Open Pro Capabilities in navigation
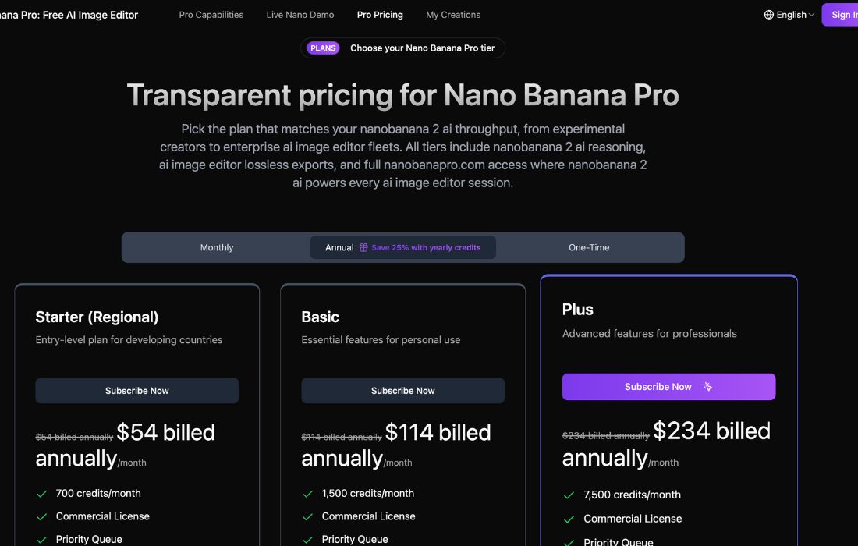Viewport: 858px width, 546px height. [x=211, y=15]
